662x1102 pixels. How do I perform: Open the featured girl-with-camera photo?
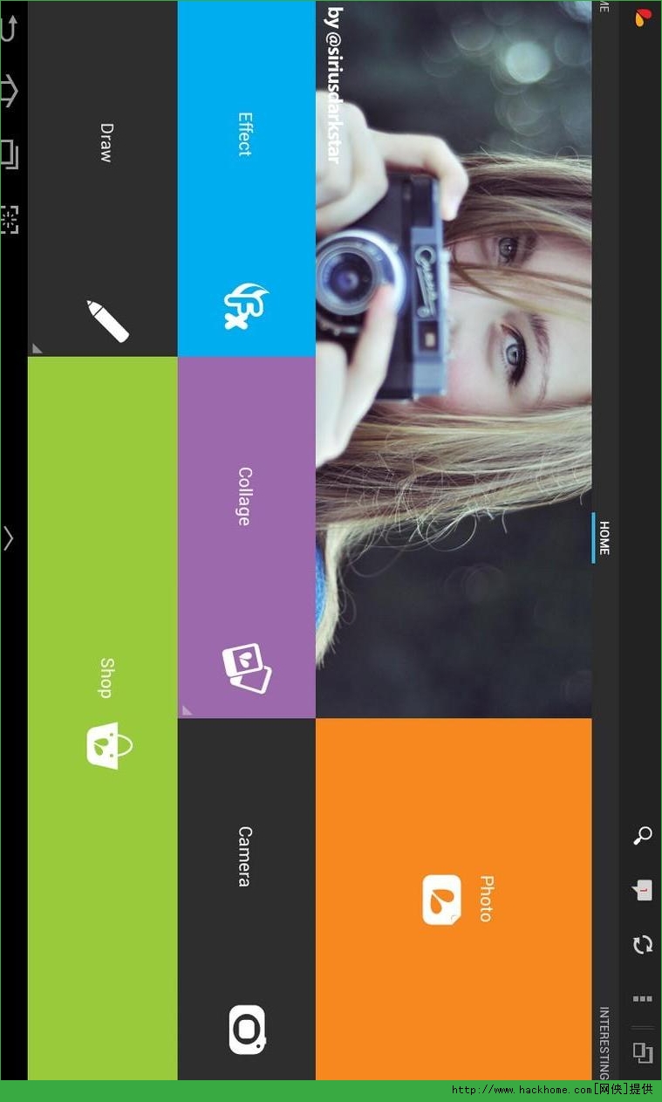click(x=454, y=359)
